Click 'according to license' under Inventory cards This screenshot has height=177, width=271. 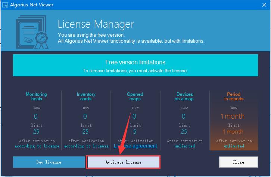coord(86,146)
